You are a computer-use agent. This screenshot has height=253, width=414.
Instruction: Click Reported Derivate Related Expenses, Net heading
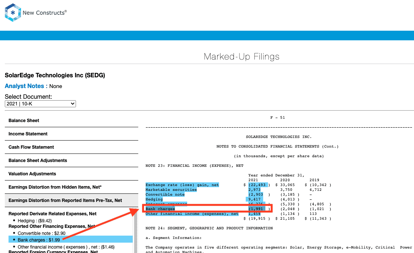tap(52, 214)
